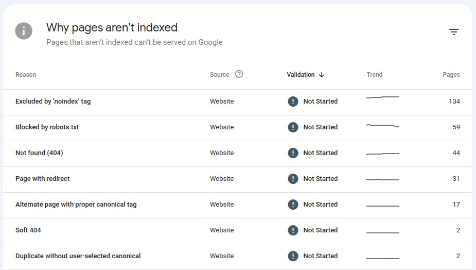Open Excluded by 'noindex' tag row
Screen dimensions: 476x270
pos(53,102)
